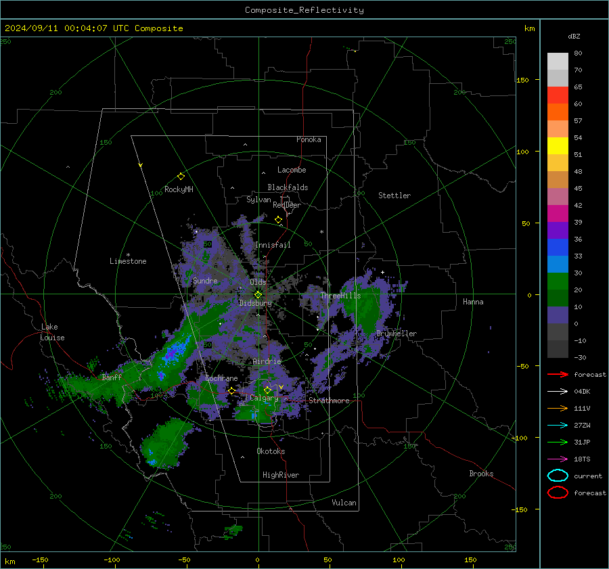Click the red forecast arrow legend icon
The image size is (609, 569).
coord(558,374)
